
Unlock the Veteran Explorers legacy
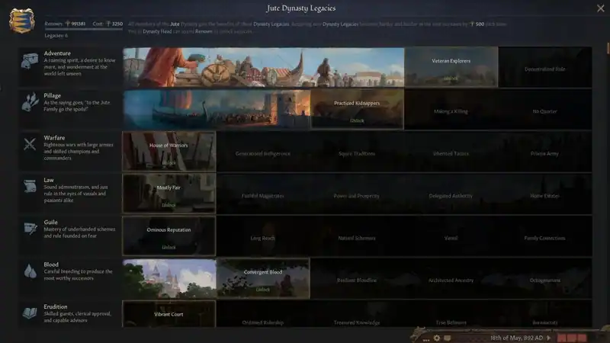point(451,67)
